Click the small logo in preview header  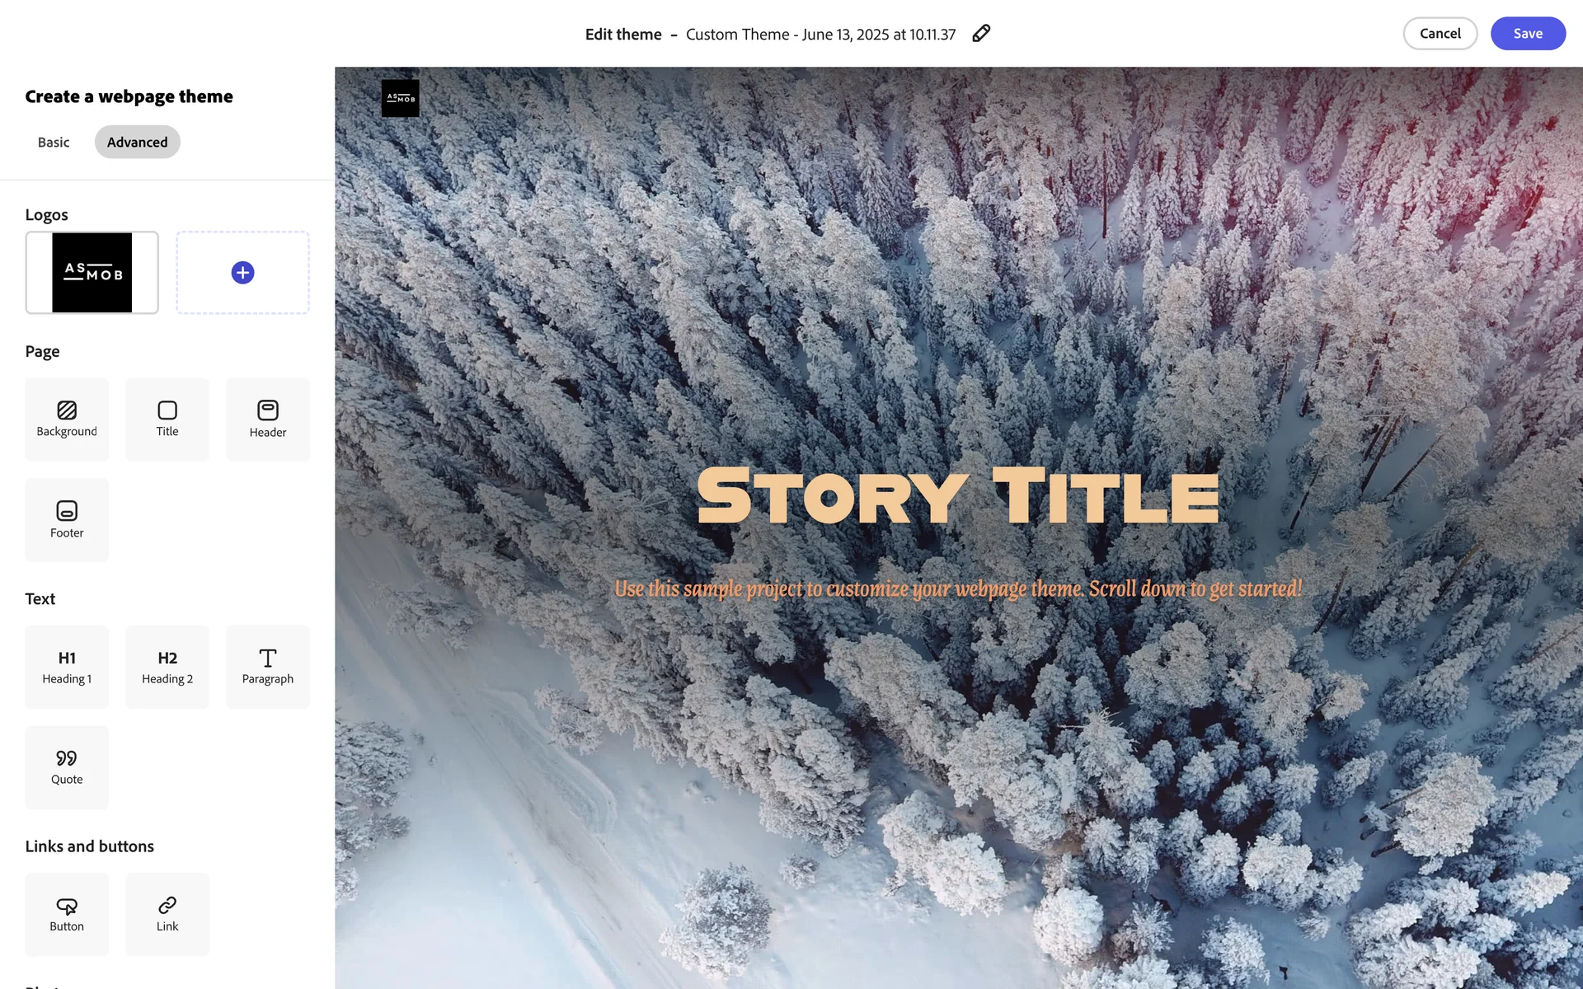click(401, 98)
